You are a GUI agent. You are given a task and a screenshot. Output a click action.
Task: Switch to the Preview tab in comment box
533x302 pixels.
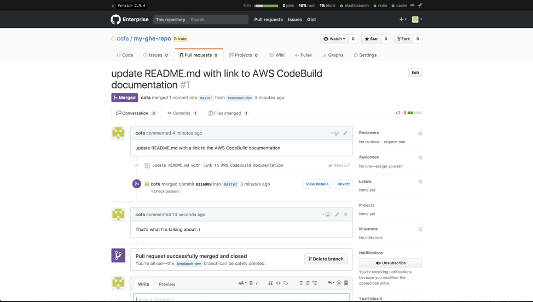point(167,284)
